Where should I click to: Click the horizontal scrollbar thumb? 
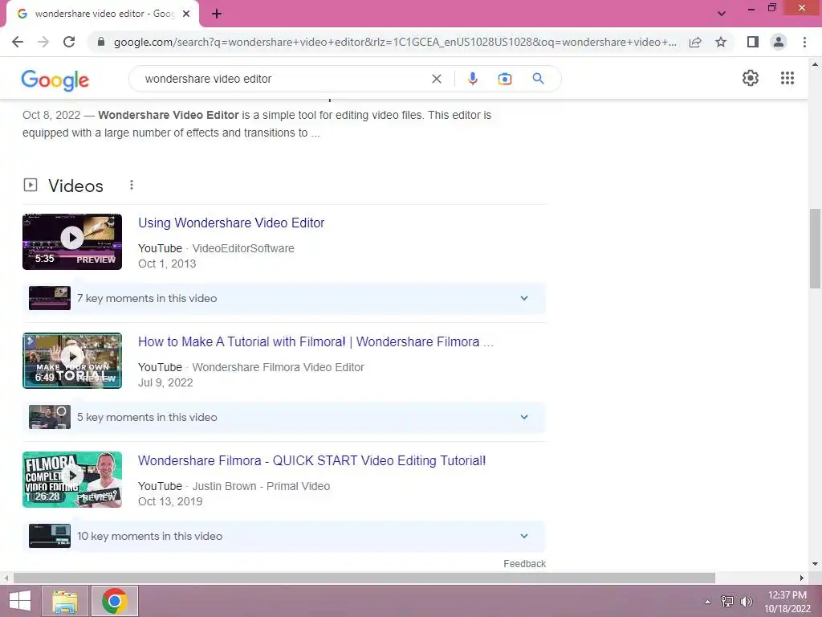point(364,578)
